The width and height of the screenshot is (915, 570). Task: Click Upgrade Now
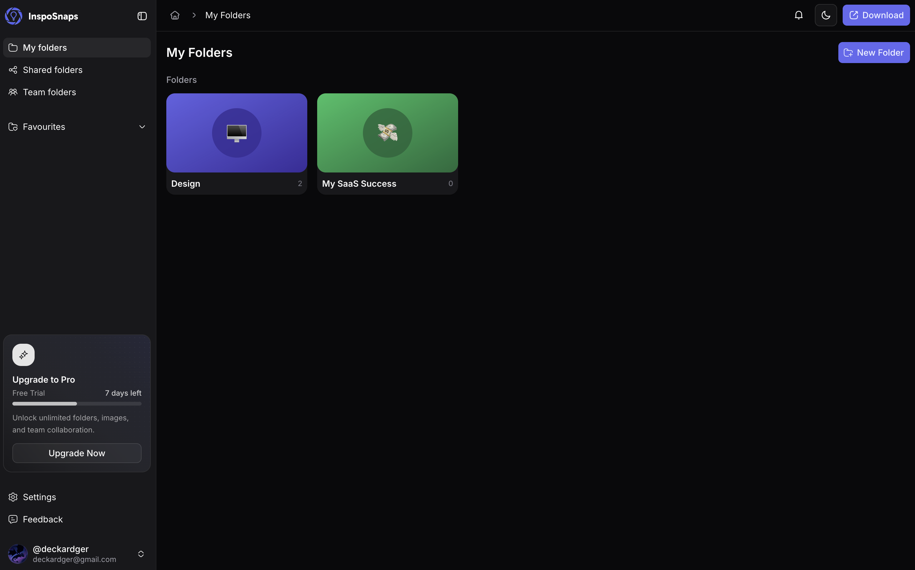77,453
